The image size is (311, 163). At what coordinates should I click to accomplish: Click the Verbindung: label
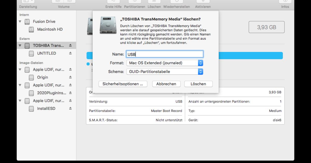(98, 101)
